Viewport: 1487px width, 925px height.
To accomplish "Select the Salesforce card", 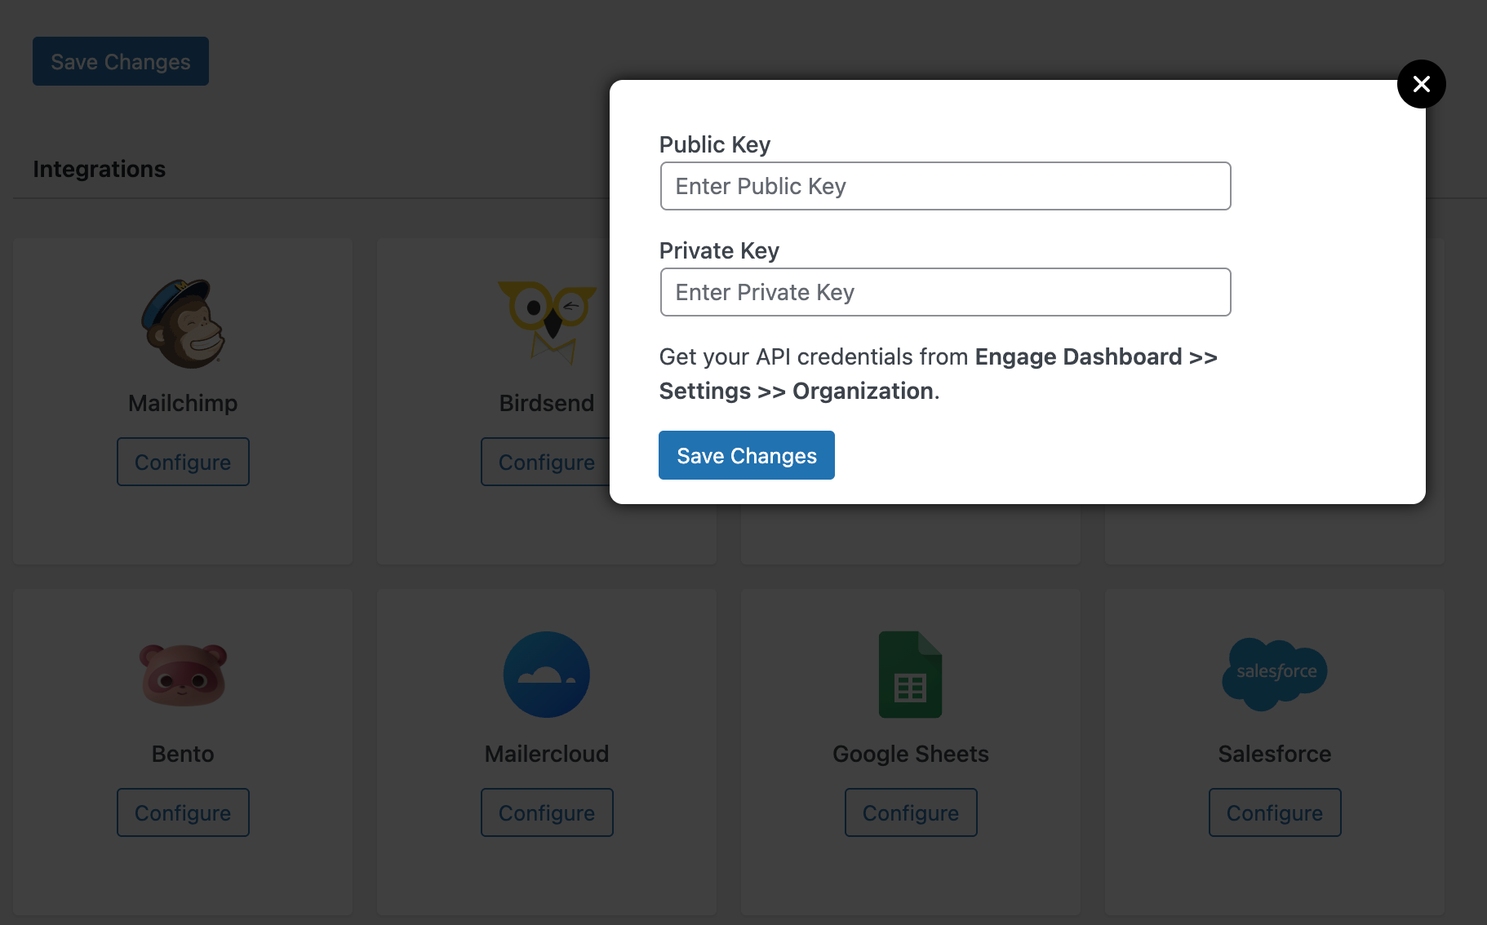I will [x=1273, y=881].
